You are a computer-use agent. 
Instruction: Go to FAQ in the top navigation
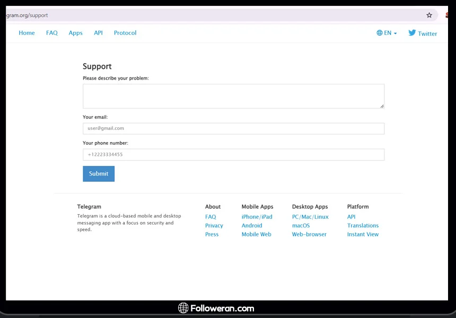click(51, 33)
